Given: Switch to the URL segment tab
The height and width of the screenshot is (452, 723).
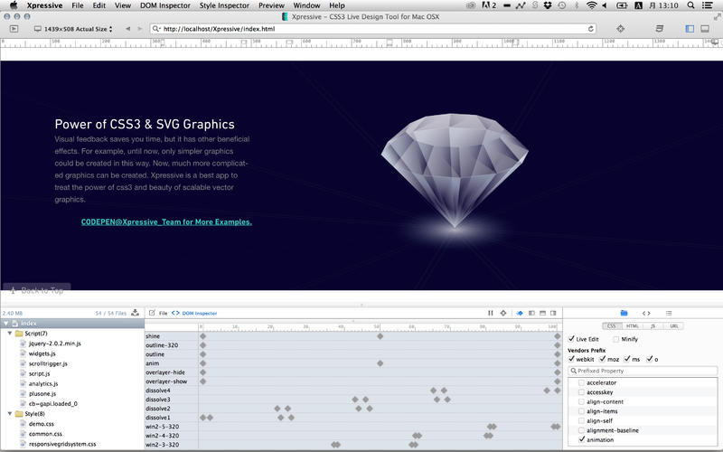Looking at the screenshot, I should 673,325.
